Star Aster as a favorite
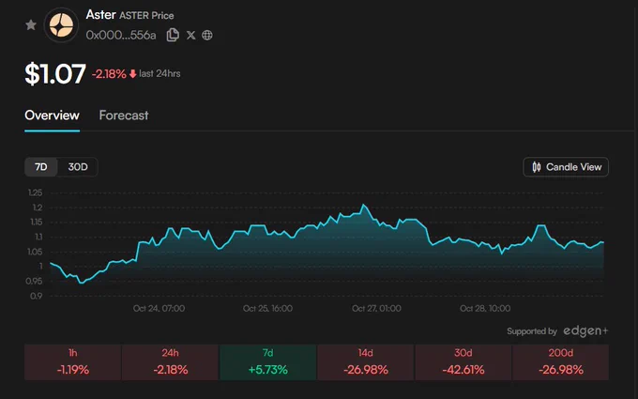 pos(31,25)
